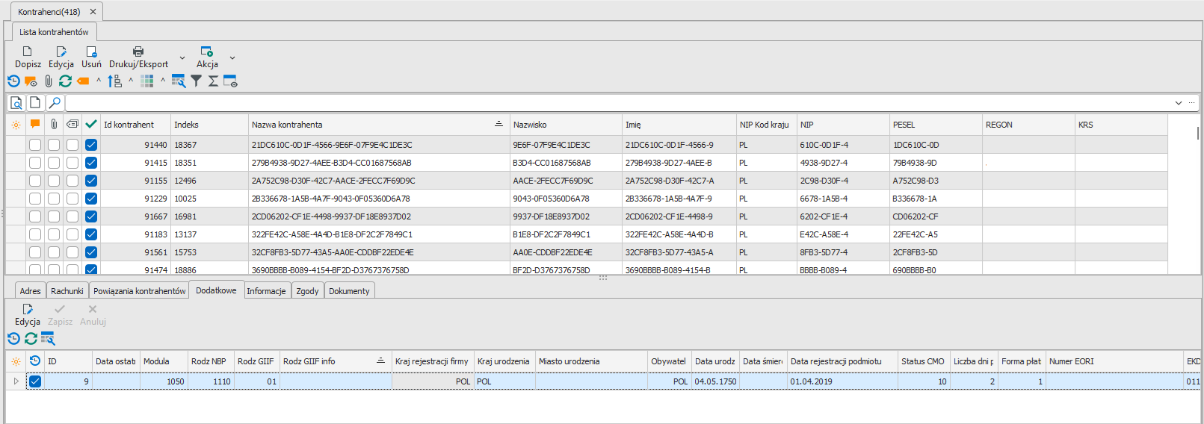The height and width of the screenshot is (424, 1204).
Task: Click the funnel filter icon
Action: pos(196,81)
